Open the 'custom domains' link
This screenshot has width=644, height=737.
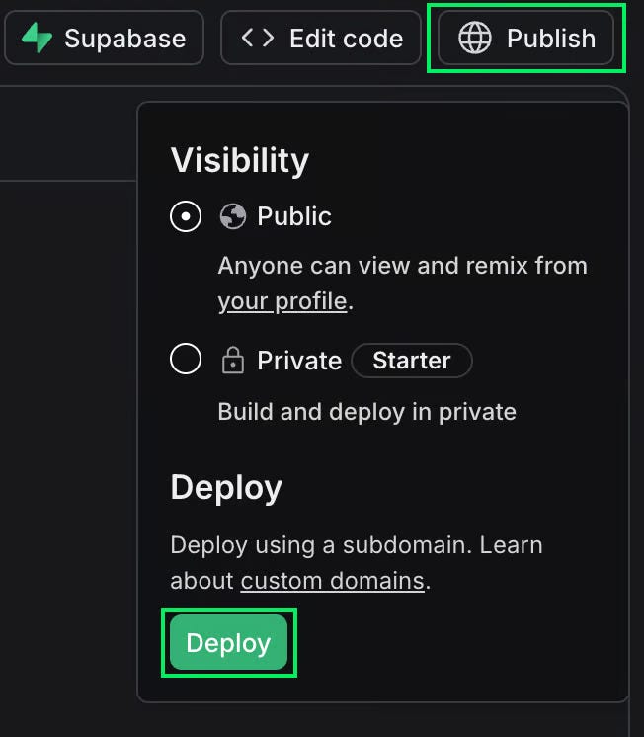[x=332, y=581]
